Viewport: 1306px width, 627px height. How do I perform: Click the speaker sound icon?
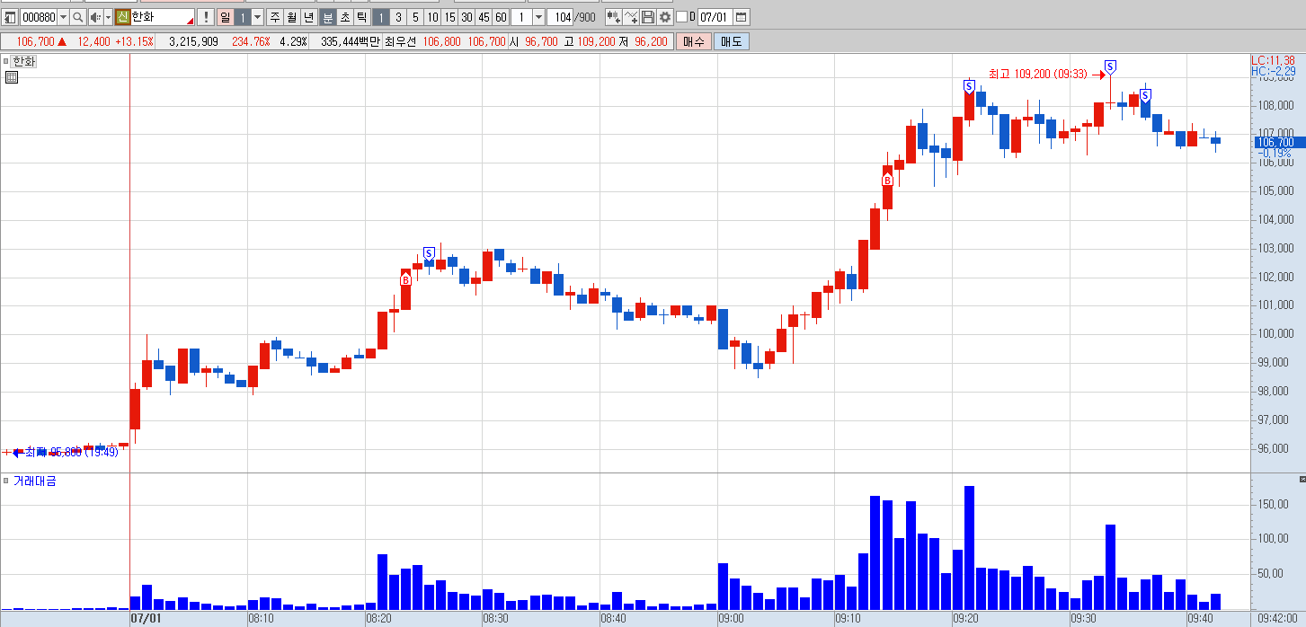(95, 17)
